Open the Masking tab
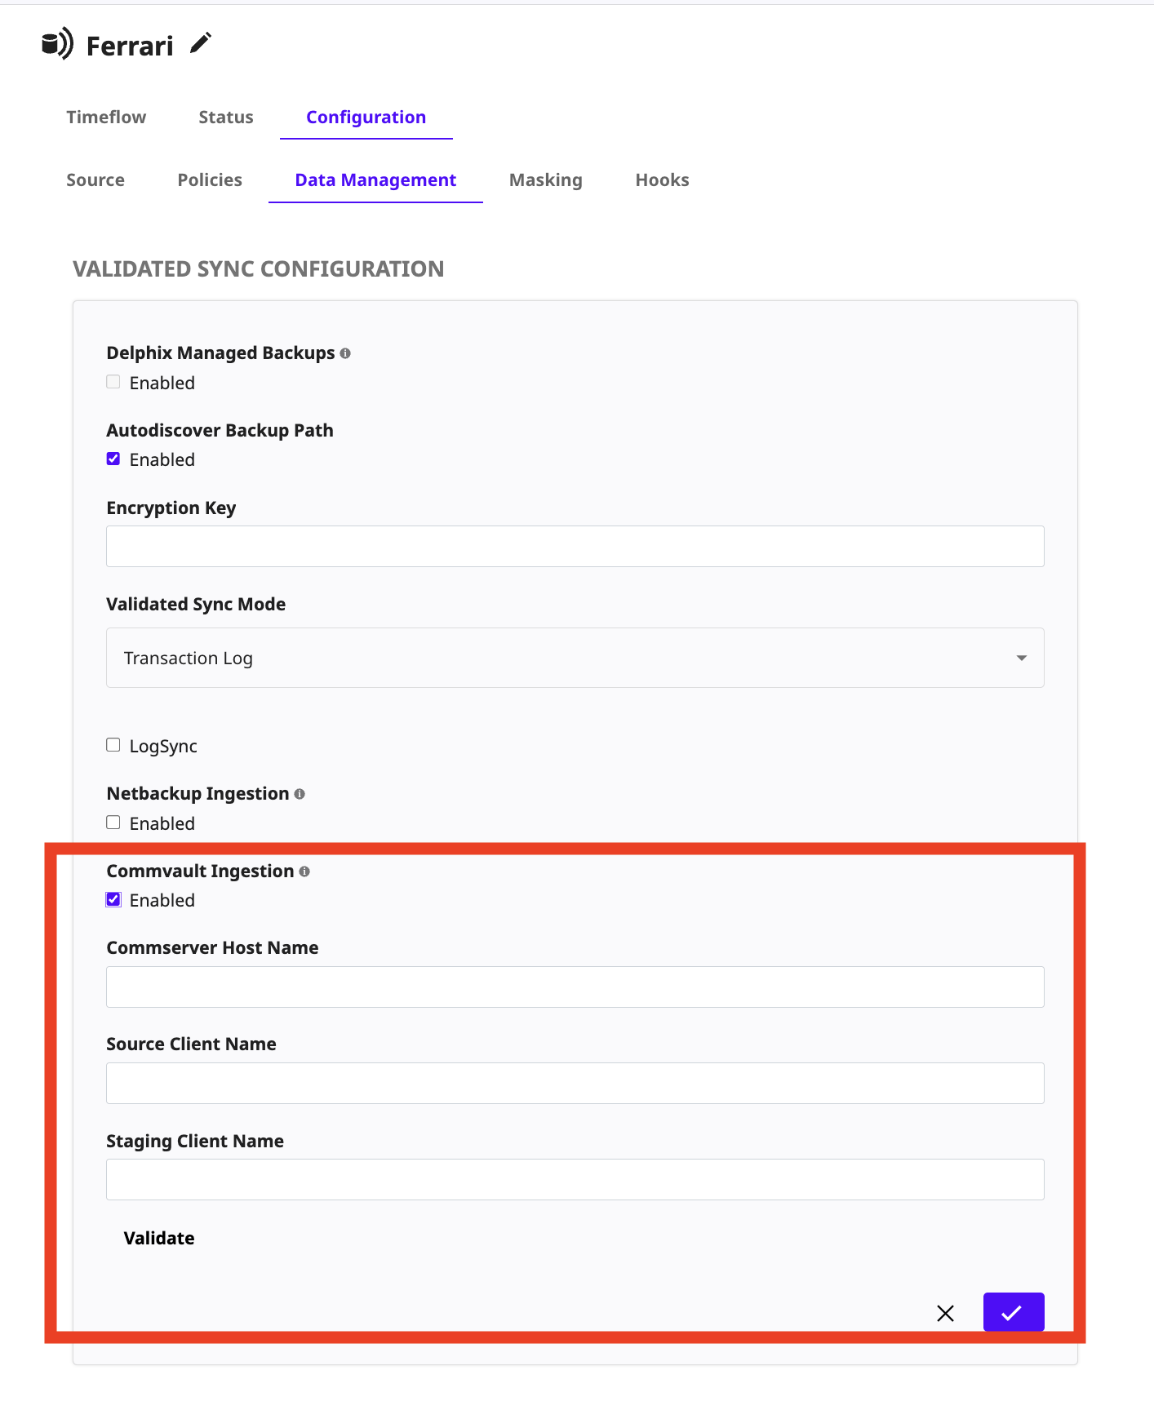Viewport: 1154px width, 1428px height. coord(545,180)
